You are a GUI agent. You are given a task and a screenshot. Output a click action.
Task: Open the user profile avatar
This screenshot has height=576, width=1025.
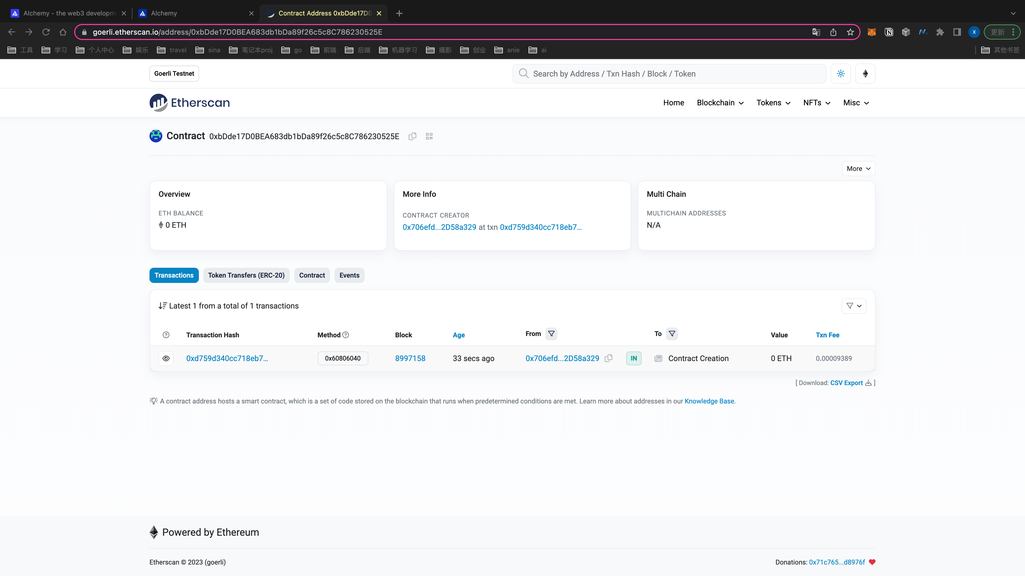[974, 32]
